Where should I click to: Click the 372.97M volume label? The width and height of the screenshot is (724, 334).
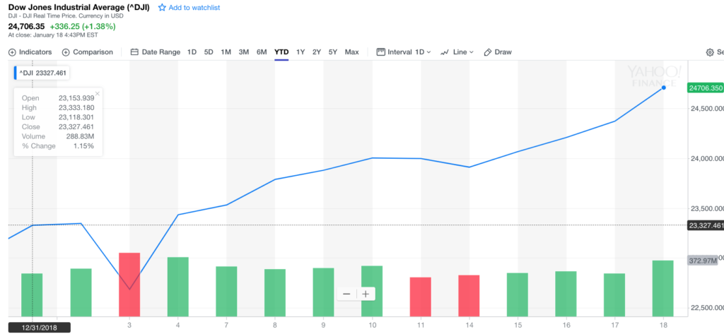tap(703, 261)
